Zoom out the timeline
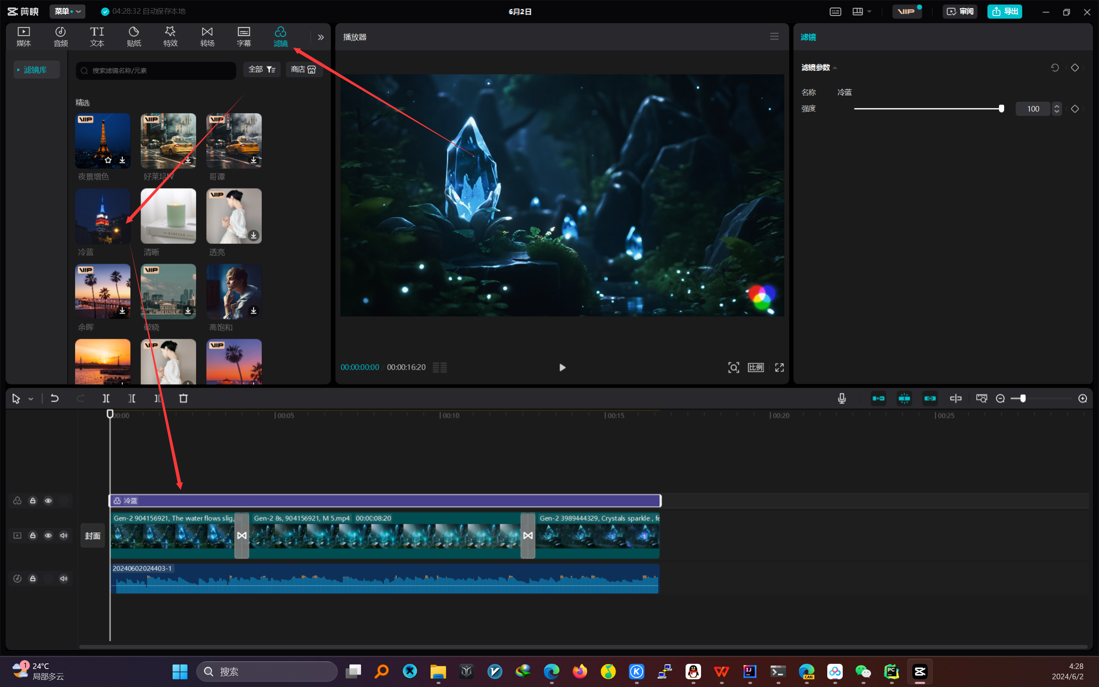 coord(1000,398)
